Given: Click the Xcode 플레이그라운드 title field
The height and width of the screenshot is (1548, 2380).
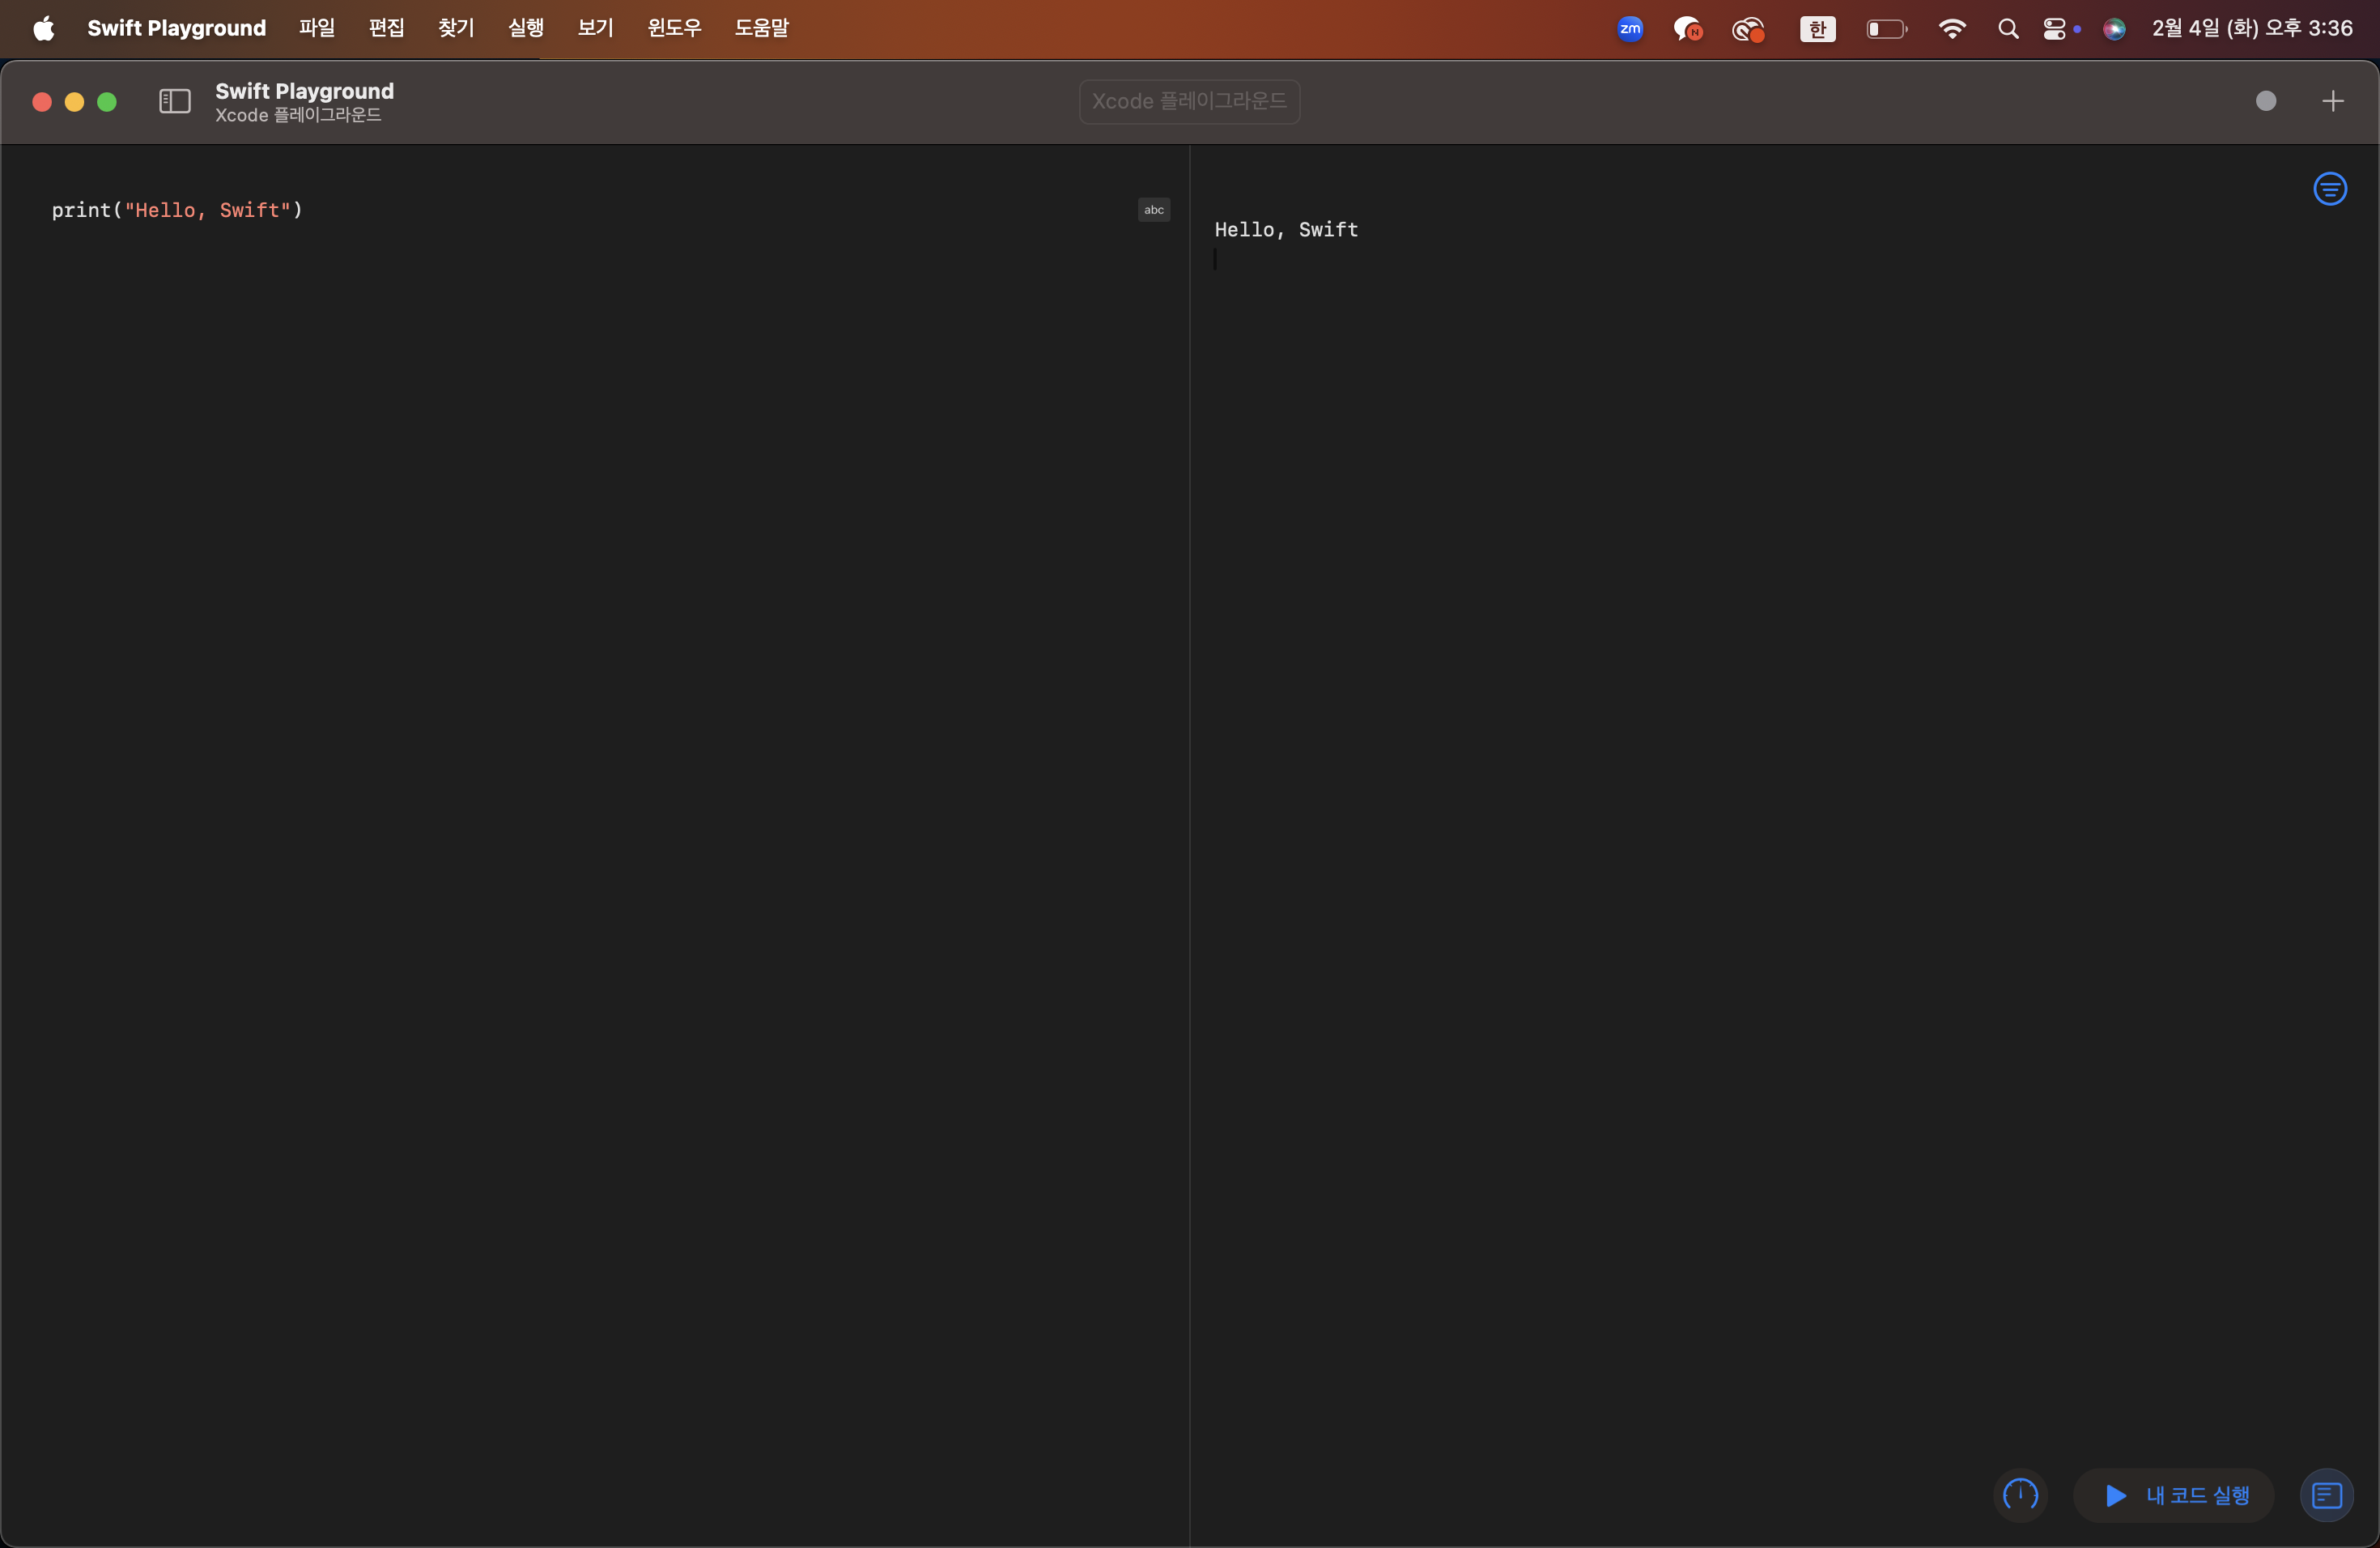Looking at the screenshot, I should 1189,101.
